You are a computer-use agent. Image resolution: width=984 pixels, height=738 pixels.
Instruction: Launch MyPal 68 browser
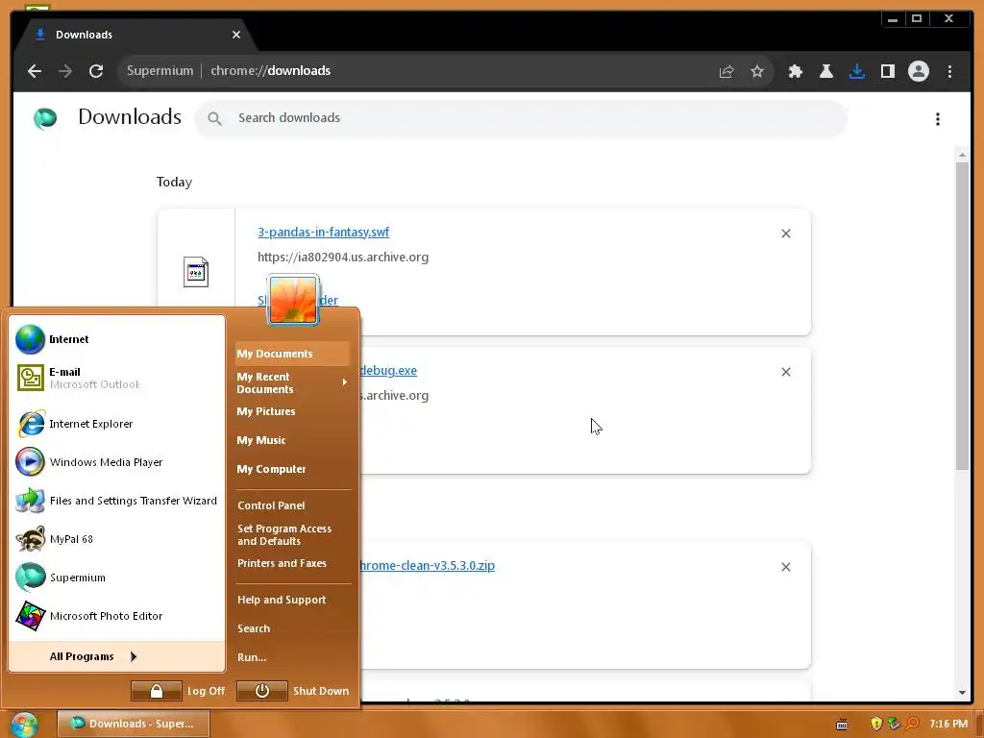tap(116, 539)
